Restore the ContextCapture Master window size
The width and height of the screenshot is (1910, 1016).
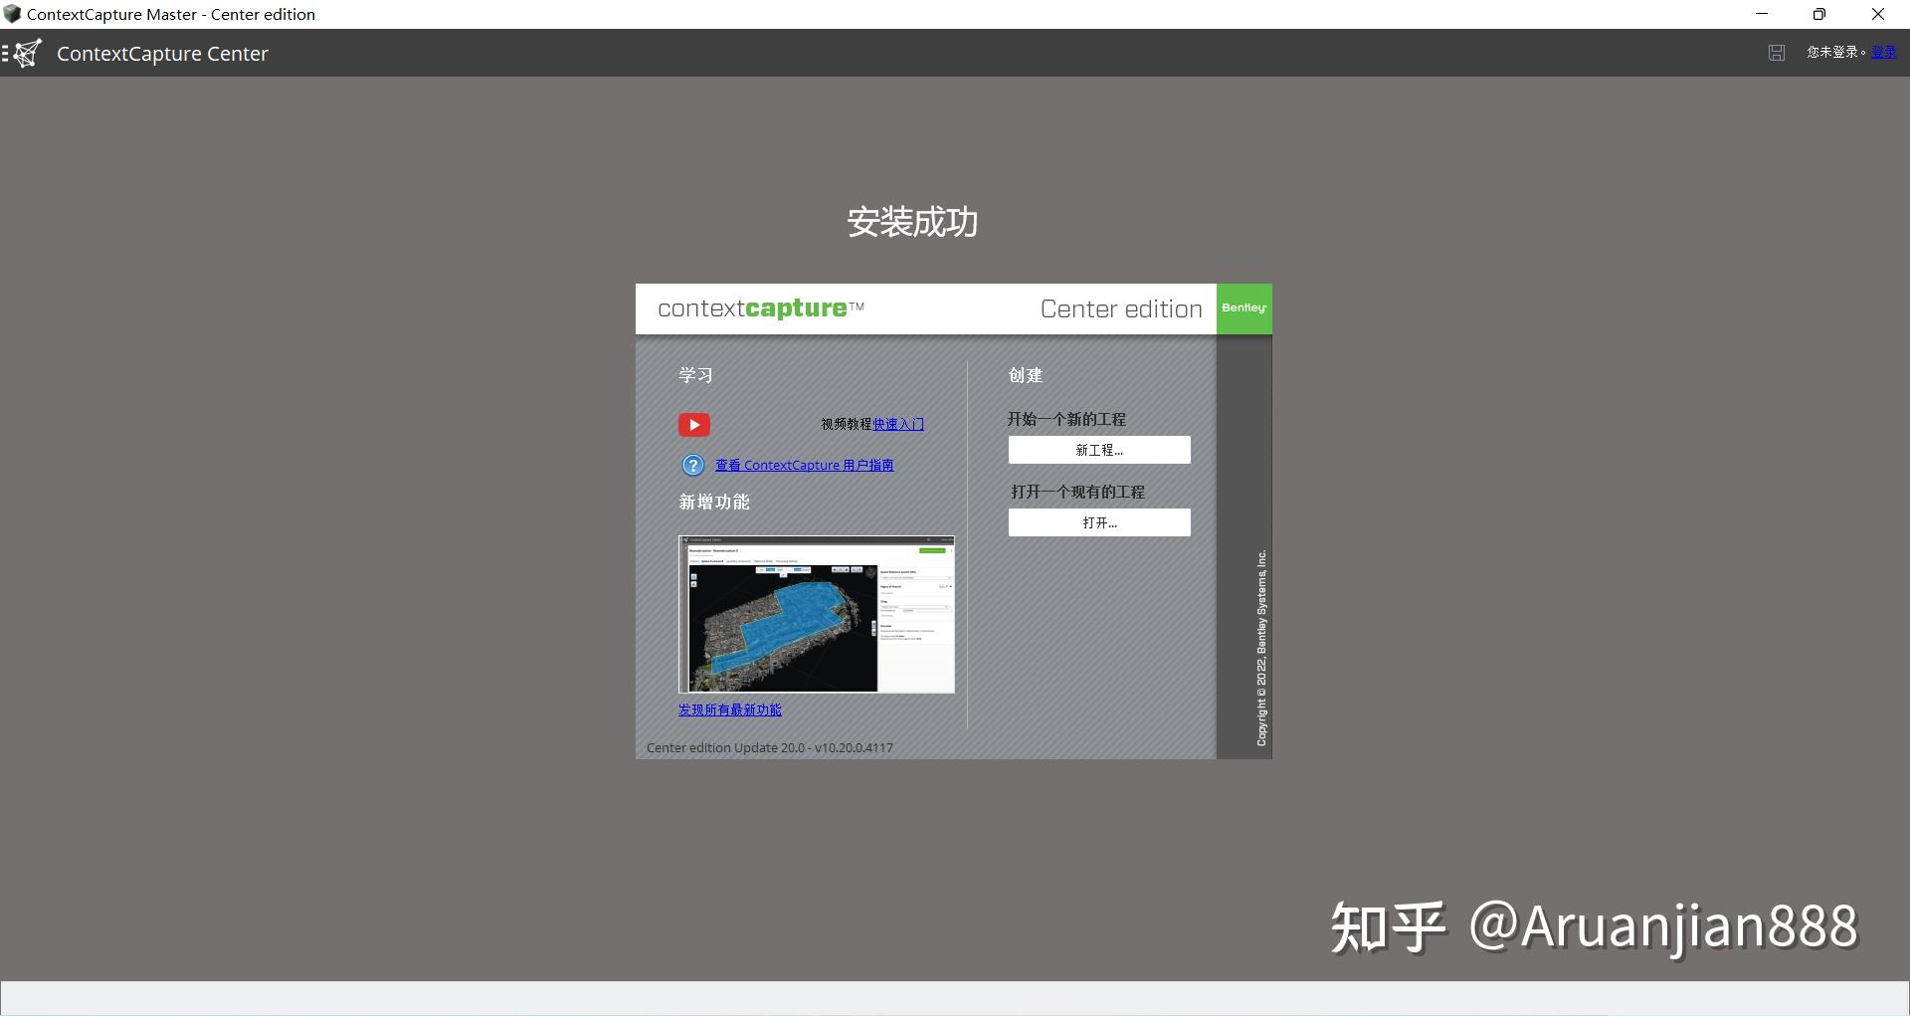(x=1820, y=14)
